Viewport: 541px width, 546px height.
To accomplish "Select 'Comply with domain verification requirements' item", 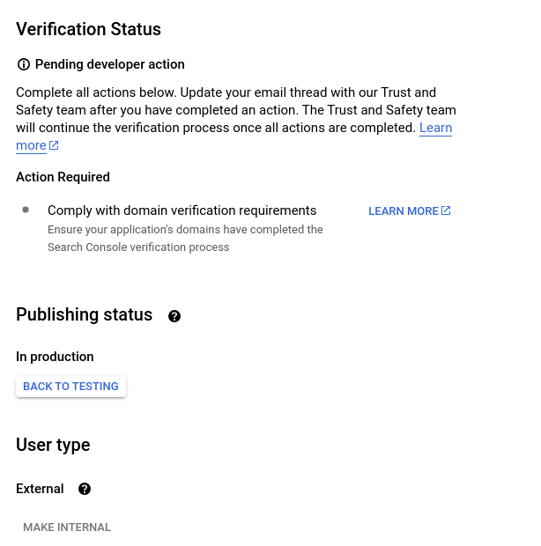I will click(182, 210).
